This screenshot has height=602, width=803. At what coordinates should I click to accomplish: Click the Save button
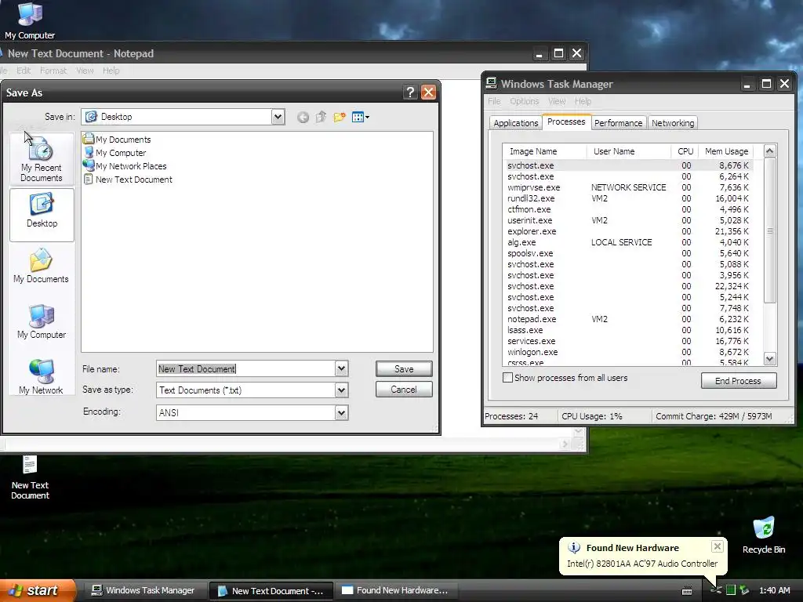click(404, 368)
